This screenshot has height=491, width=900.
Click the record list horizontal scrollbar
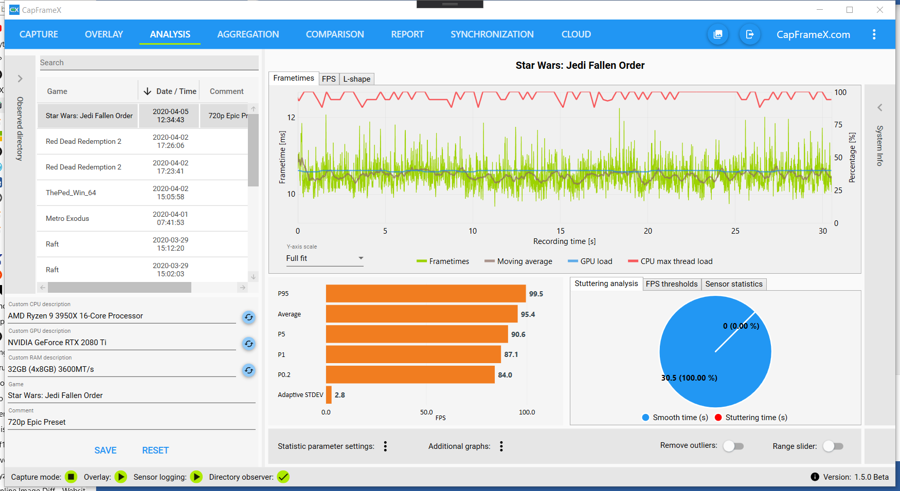pyautogui.click(x=120, y=288)
